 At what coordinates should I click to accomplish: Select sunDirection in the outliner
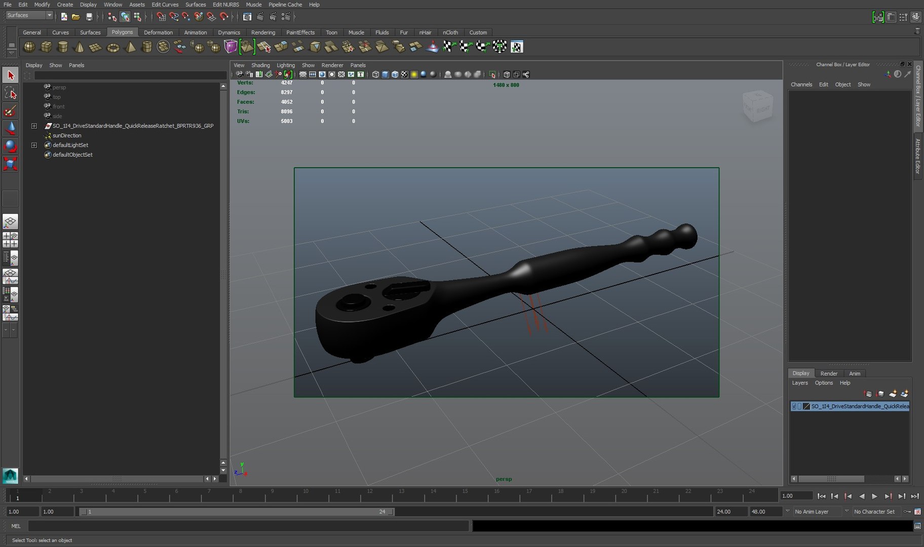(67, 135)
